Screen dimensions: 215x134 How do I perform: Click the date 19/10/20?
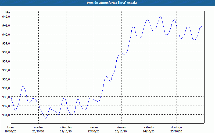[10, 131]
